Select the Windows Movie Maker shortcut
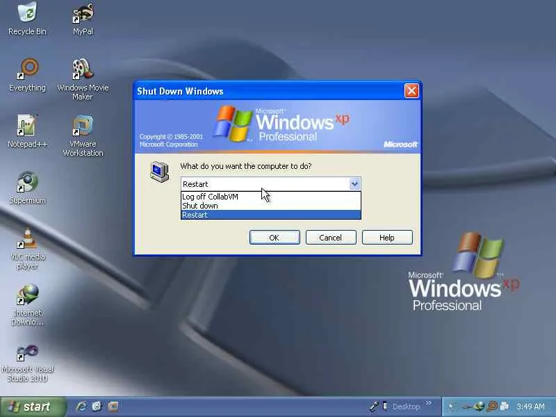 (83, 79)
